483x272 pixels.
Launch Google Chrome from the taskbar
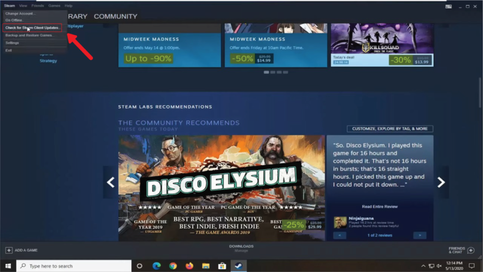coord(173,266)
